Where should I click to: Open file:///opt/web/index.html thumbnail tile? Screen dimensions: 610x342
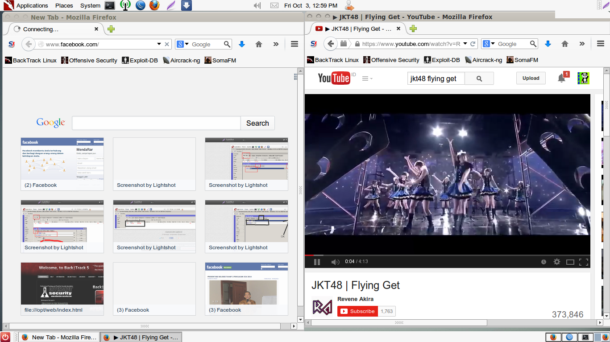pos(62,289)
